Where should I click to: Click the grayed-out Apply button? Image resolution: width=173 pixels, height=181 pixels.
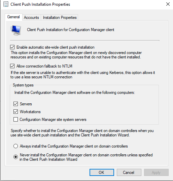point(156,173)
